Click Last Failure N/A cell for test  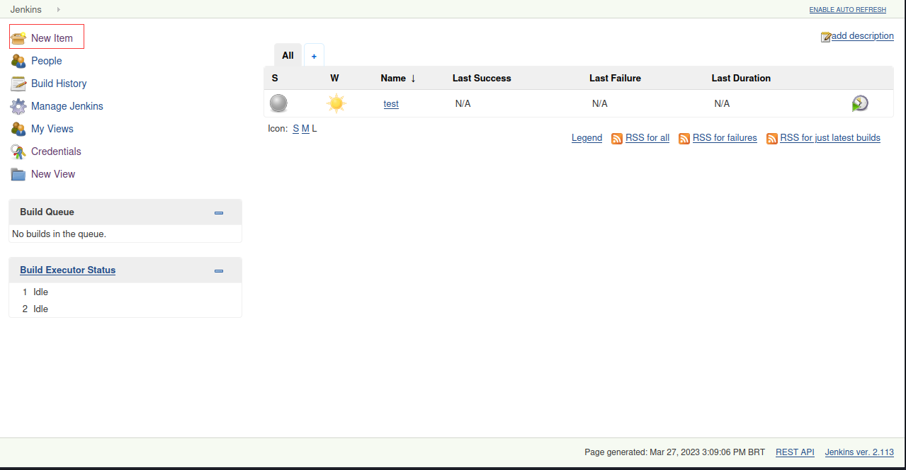click(x=600, y=103)
